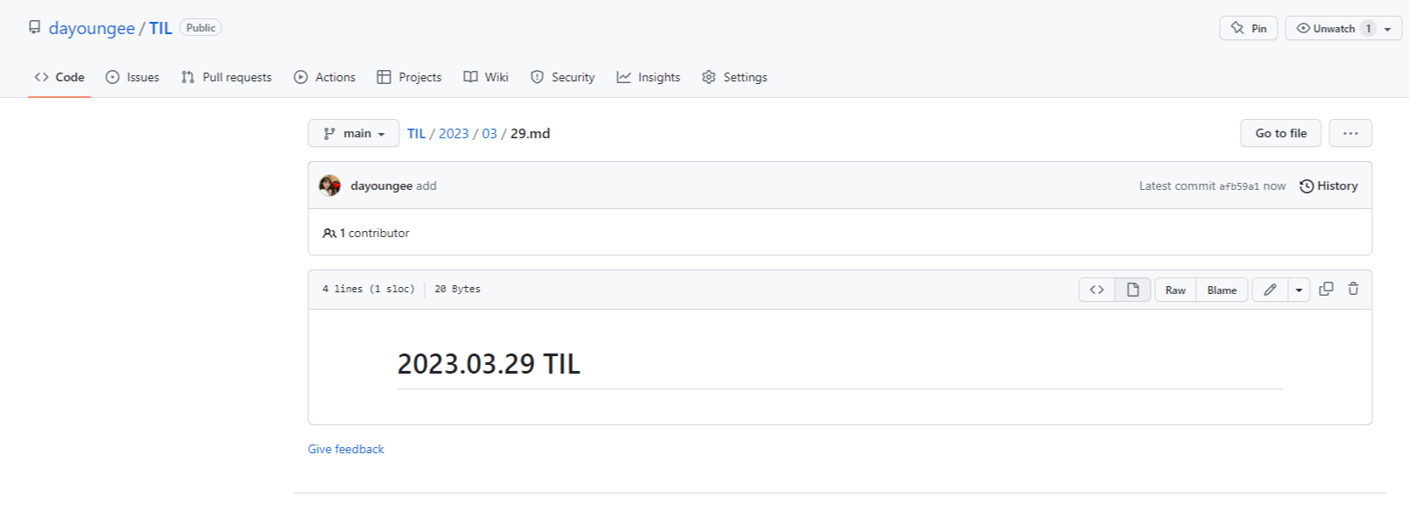Image resolution: width=1409 pixels, height=511 pixels.
Task: Click the Go to file button
Action: 1281,133
